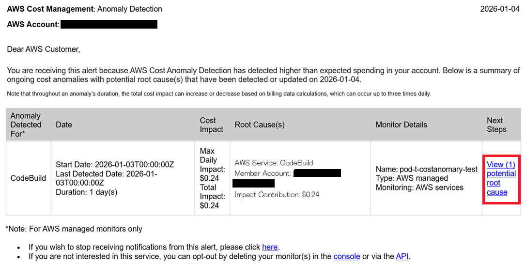Click the 'Dear AWS Customer' greeting
Screen dimensions: 526x266
43,49
